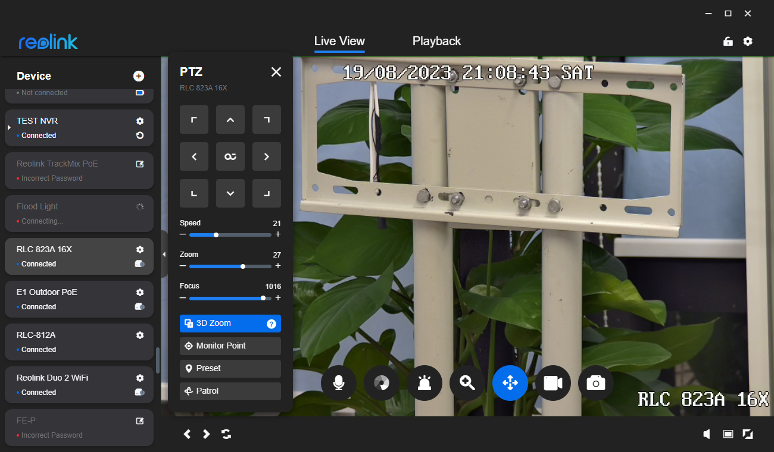Start recording with video camera icon
Screen dimensions: 774x452
[553, 383]
